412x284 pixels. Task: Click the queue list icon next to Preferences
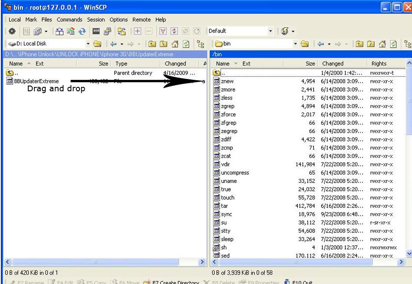pyautogui.click(x=26, y=31)
